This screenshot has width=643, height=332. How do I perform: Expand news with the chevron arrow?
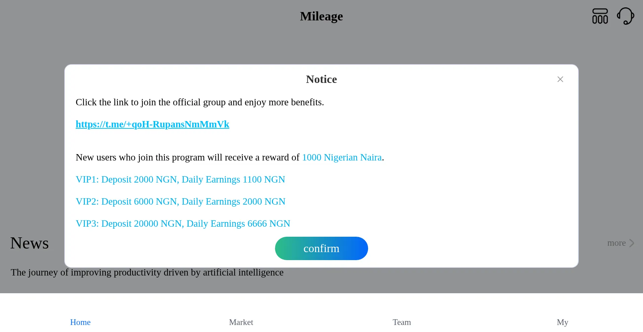(x=632, y=243)
